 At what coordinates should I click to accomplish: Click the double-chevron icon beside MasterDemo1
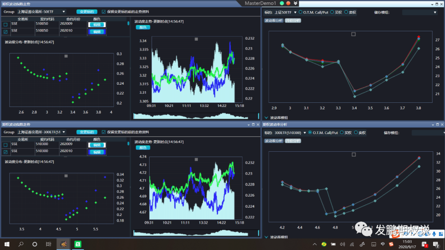pos(295,3)
